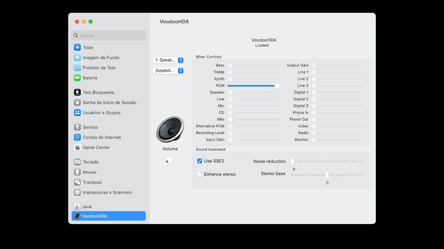Image resolution: width=444 pixels, height=249 pixels.
Task: Click the Digital 1 slider knob
Action: click(x=314, y=92)
